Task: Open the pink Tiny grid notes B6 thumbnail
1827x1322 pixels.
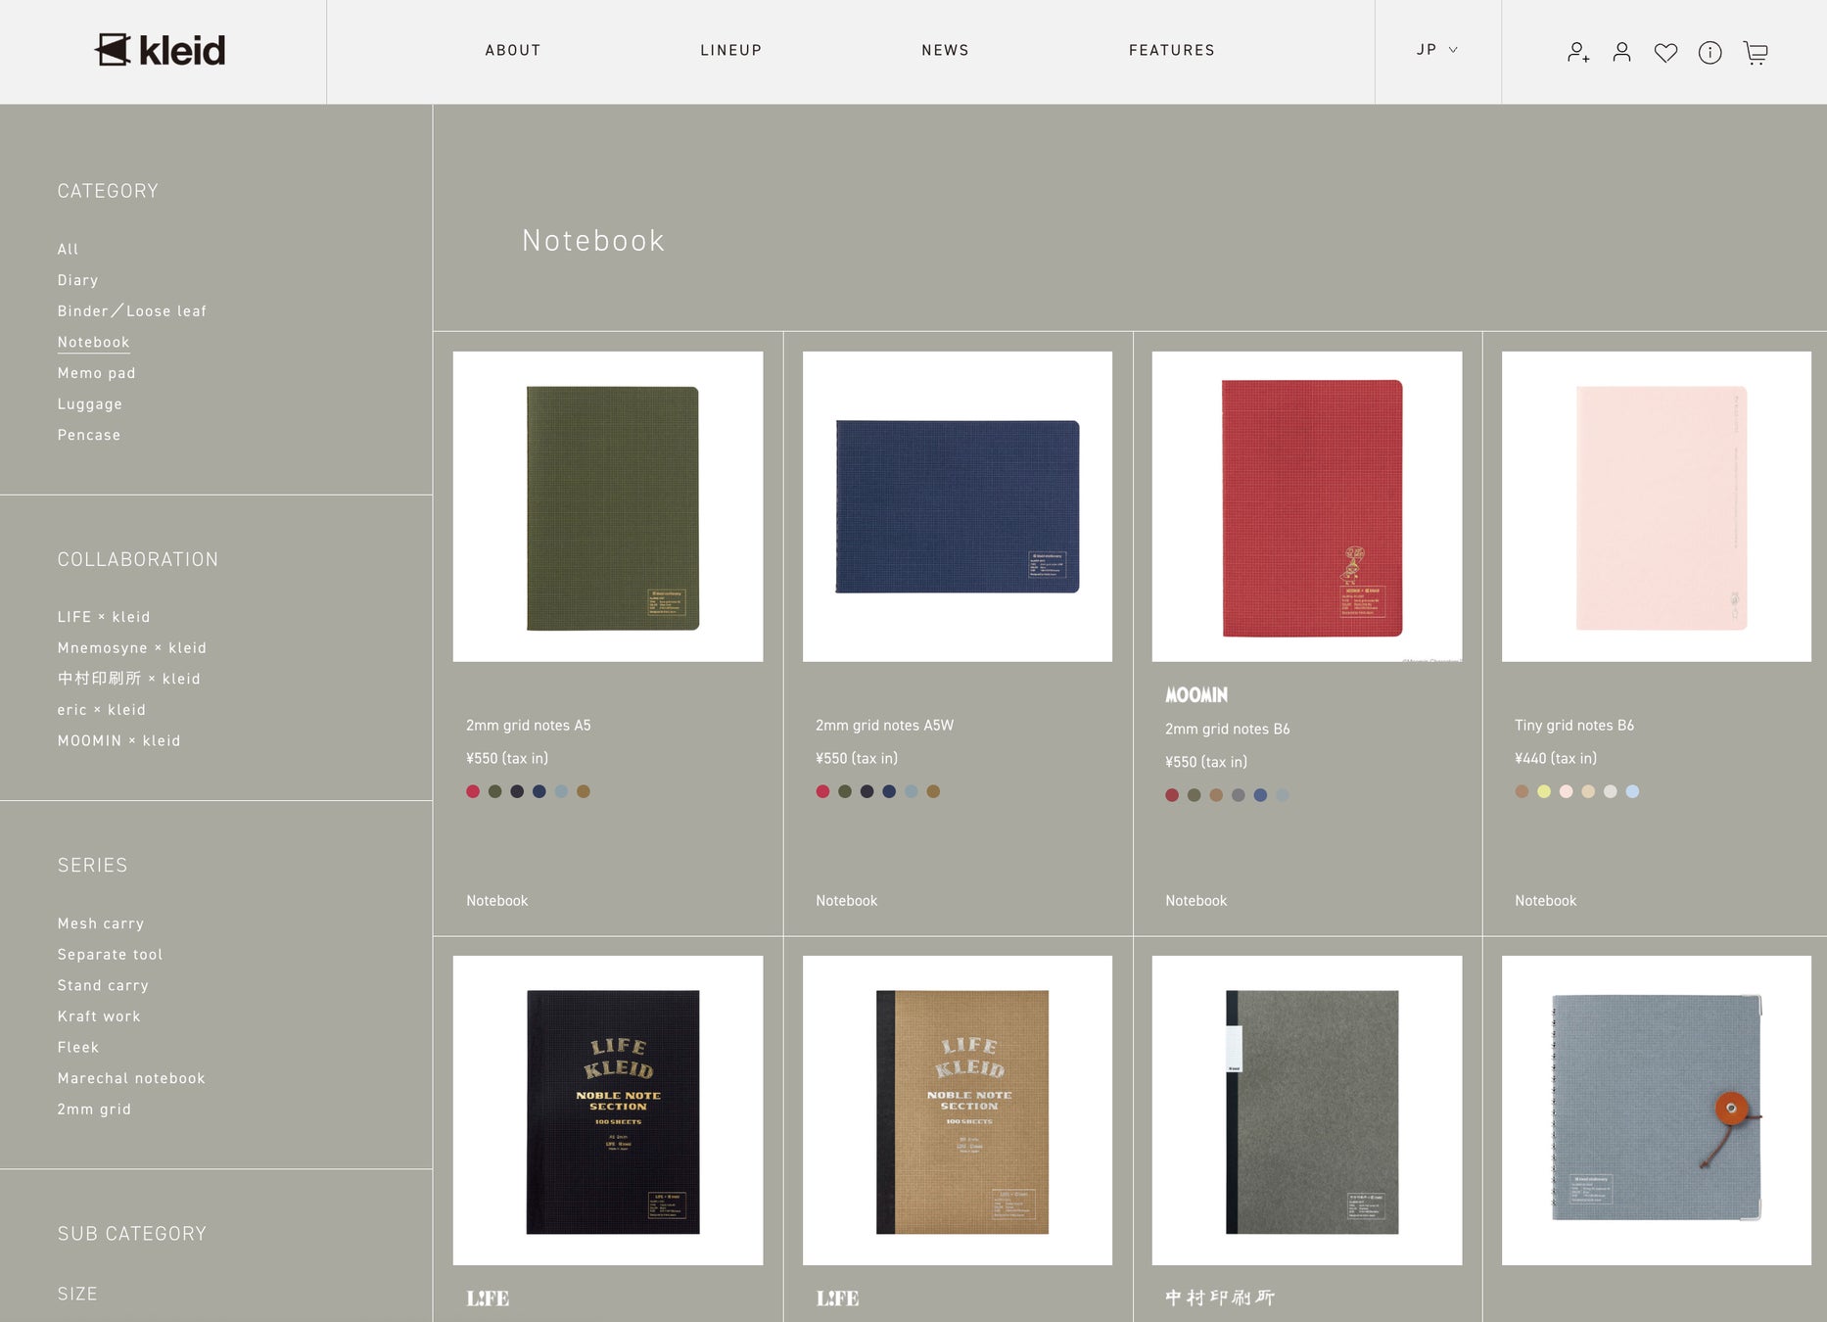Action: point(1657,506)
